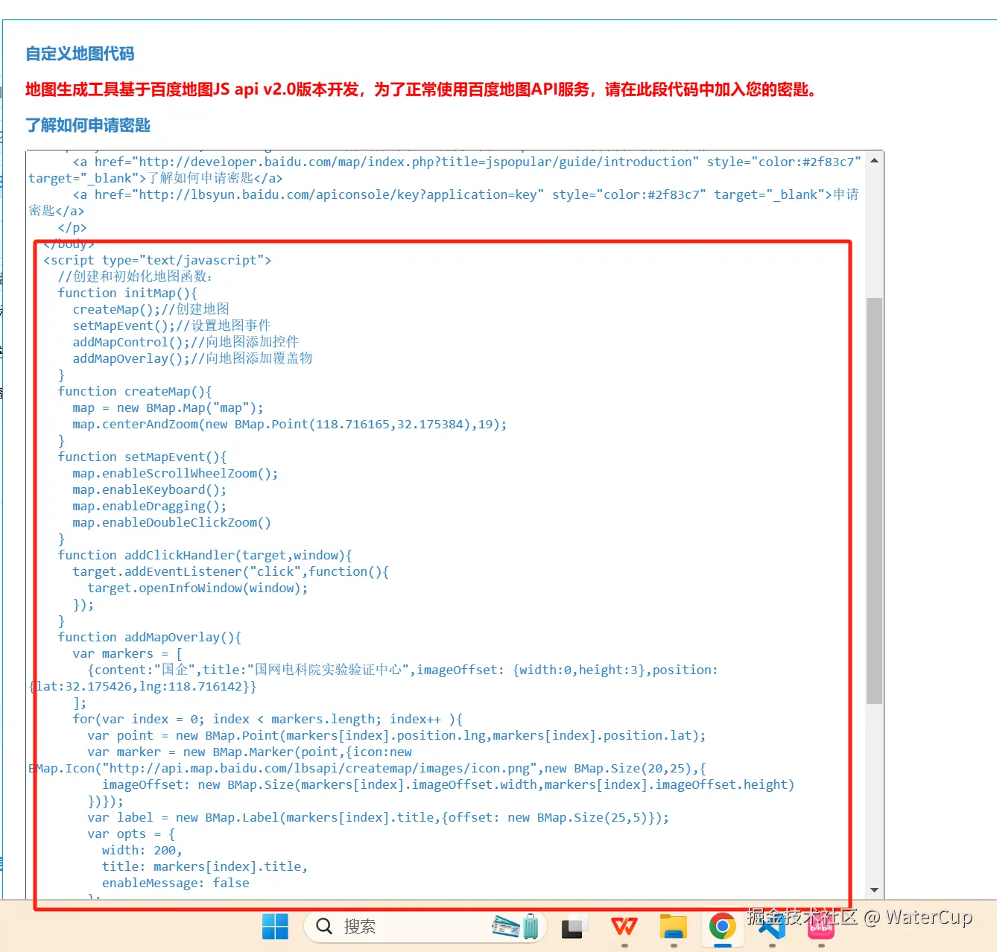This screenshot has width=997, height=952.
Task: Click the code box's scroll-up arrow
Action: 874,160
